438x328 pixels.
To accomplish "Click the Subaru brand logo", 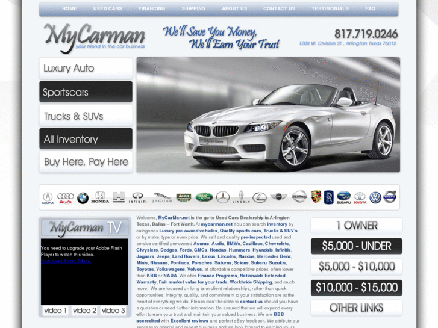I will [343, 197].
